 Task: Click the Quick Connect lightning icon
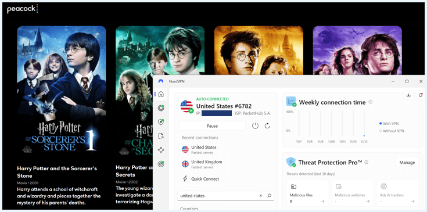[185, 179]
